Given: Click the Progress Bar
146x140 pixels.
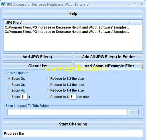Looking at the screenshot, I should [73, 133].
